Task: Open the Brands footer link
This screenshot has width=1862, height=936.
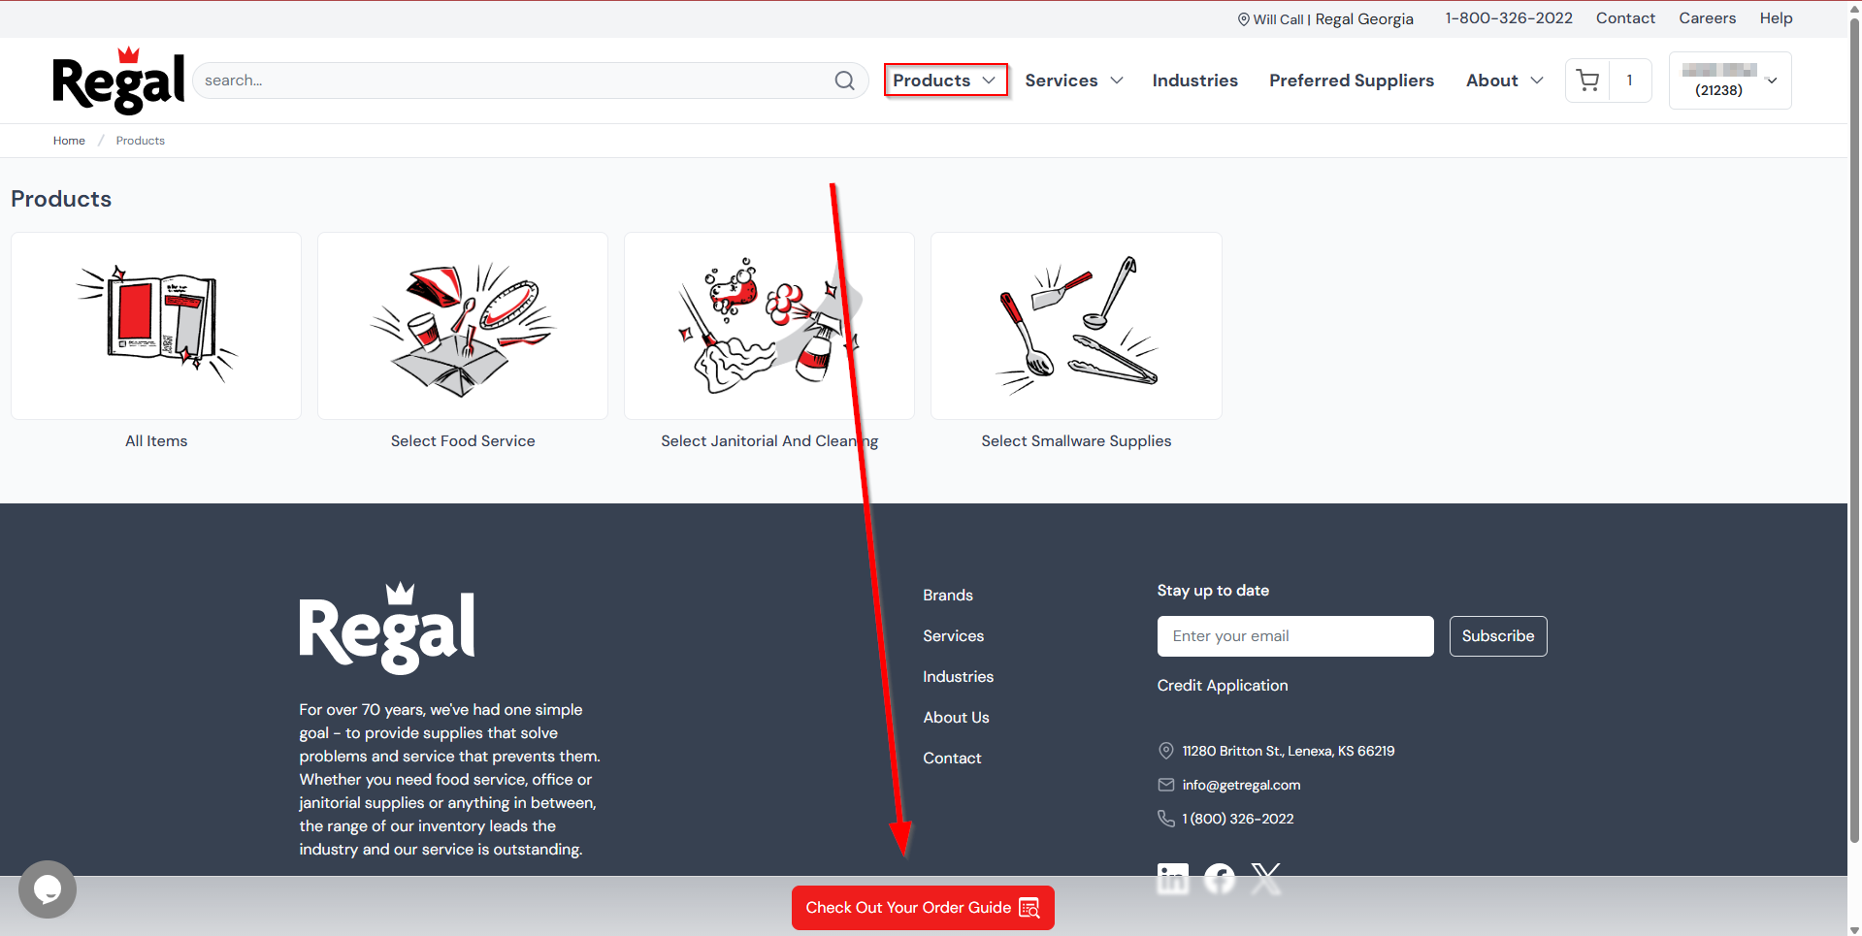Action: [948, 596]
